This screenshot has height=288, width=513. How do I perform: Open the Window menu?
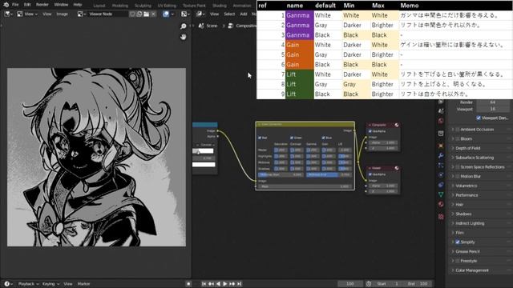pos(61,5)
